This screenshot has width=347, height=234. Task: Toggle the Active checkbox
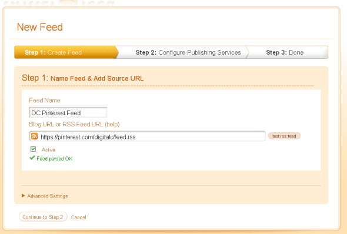pos(33,149)
